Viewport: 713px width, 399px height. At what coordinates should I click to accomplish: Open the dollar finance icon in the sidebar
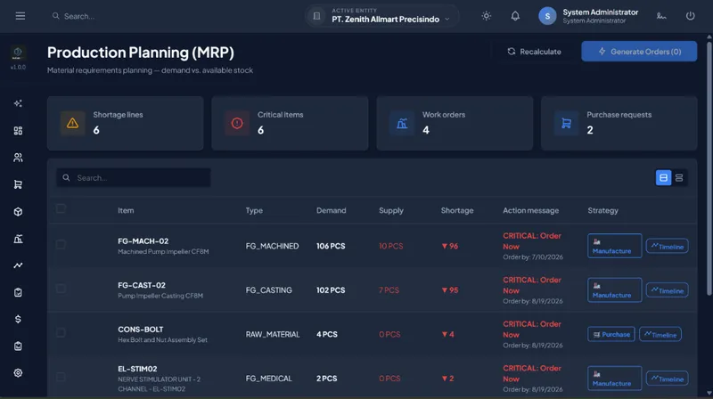[18, 319]
